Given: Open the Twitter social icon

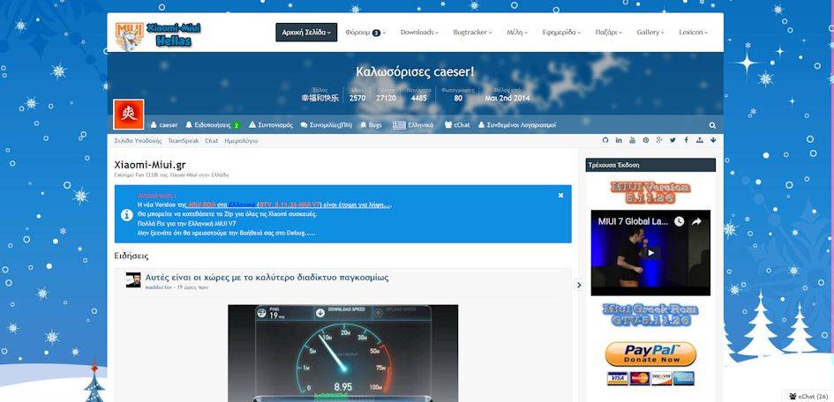Looking at the screenshot, I should (672, 140).
